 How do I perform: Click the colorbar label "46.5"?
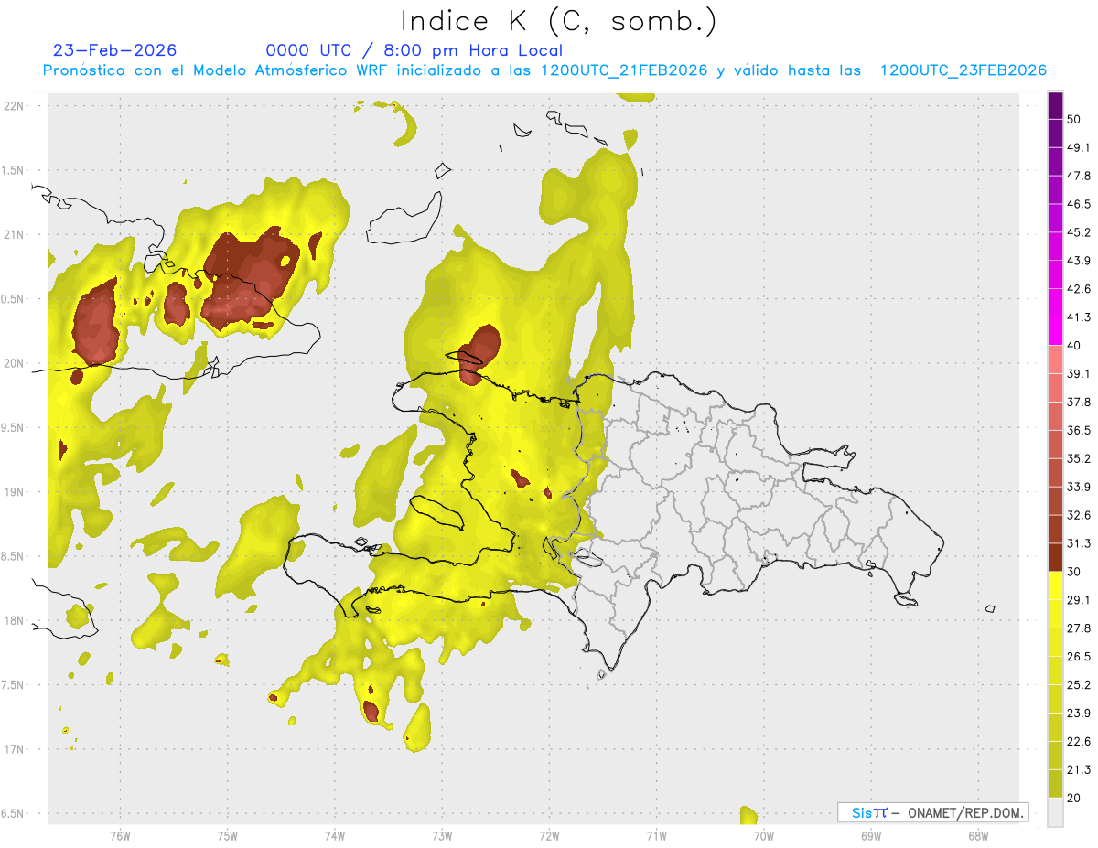click(x=1079, y=204)
